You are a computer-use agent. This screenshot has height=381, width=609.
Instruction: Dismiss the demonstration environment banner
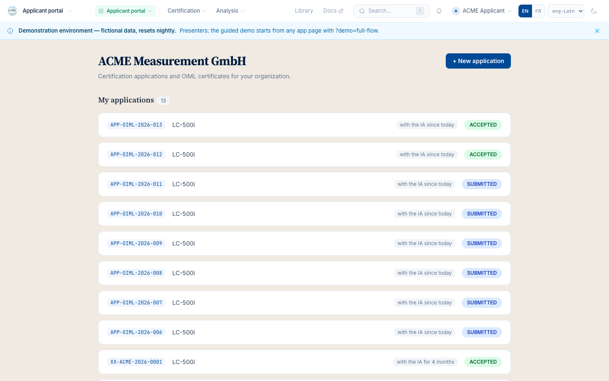[x=597, y=31]
